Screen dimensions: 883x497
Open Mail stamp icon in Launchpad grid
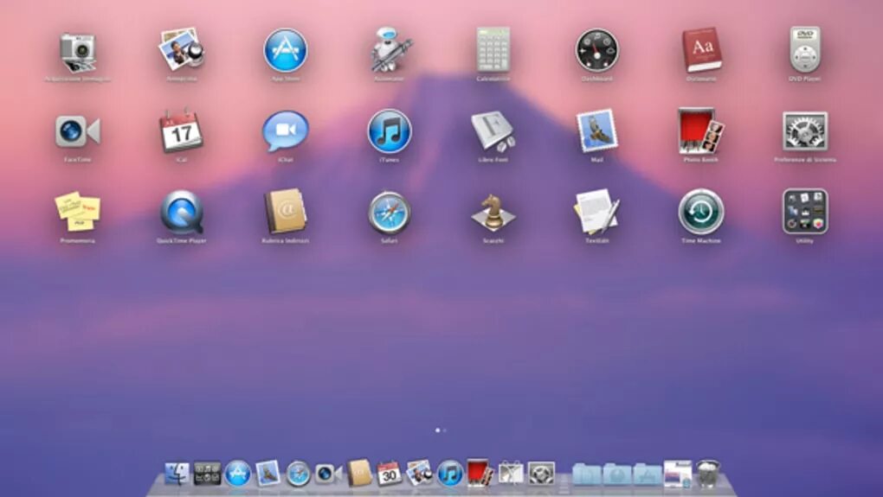pyautogui.click(x=597, y=131)
